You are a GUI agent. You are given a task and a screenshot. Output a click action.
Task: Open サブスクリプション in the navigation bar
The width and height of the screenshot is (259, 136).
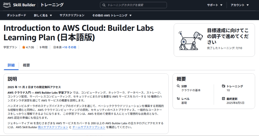pos(72,15)
